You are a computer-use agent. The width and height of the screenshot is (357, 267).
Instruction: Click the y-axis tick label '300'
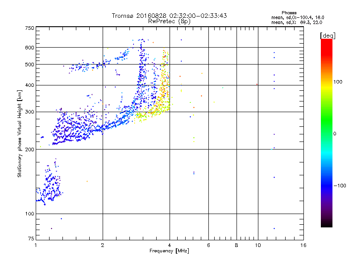tap(29, 112)
